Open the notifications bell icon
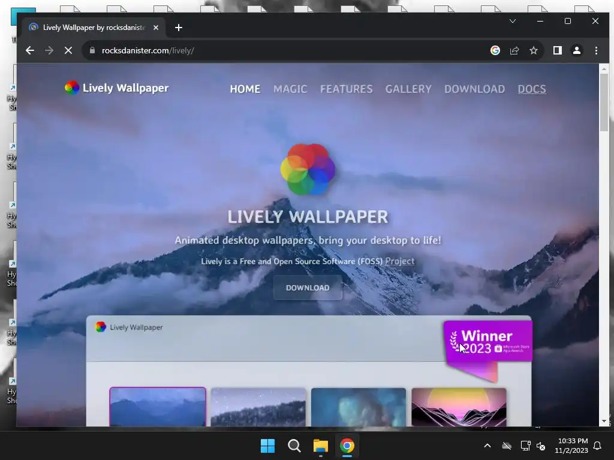This screenshot has width=614, height=460. tap(598, 446)
